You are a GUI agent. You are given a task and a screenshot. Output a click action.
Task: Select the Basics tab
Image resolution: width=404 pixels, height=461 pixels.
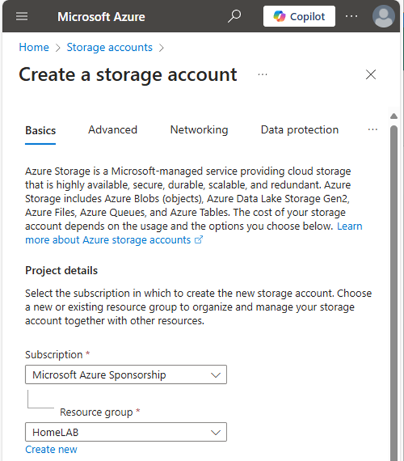point(40,130)
